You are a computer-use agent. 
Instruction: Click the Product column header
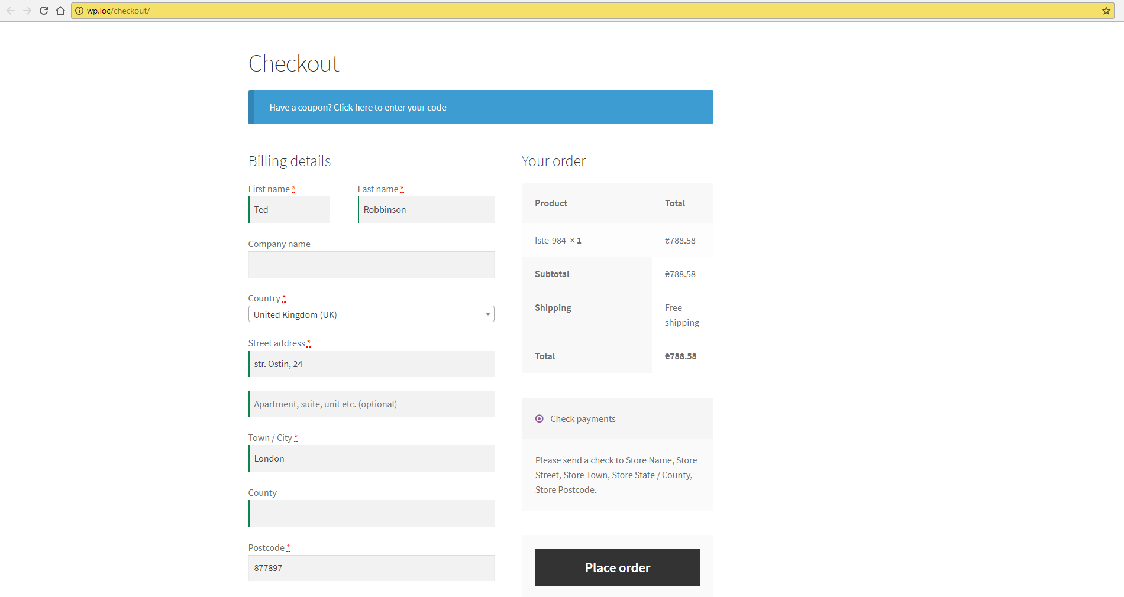tap(551, 203)
